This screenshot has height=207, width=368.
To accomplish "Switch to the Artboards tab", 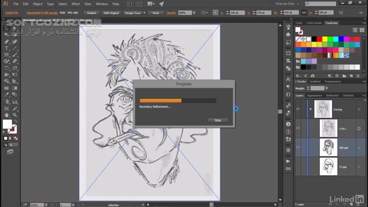I will tap(332, 96).
